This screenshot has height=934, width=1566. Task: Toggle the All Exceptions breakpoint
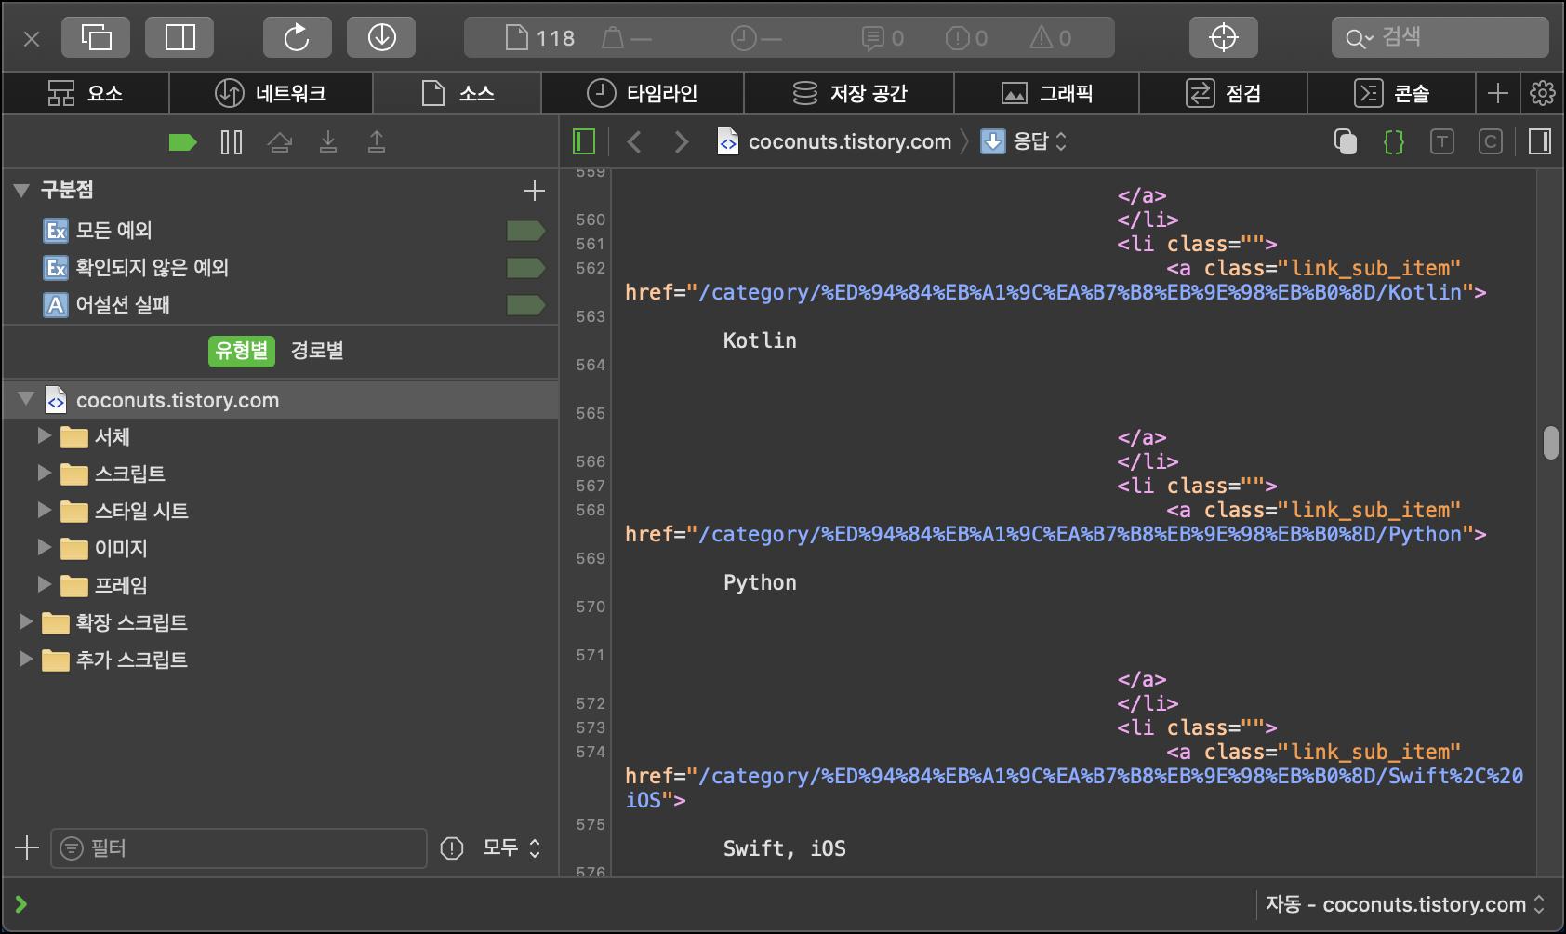pyautogui.click(x=525, y=231)
